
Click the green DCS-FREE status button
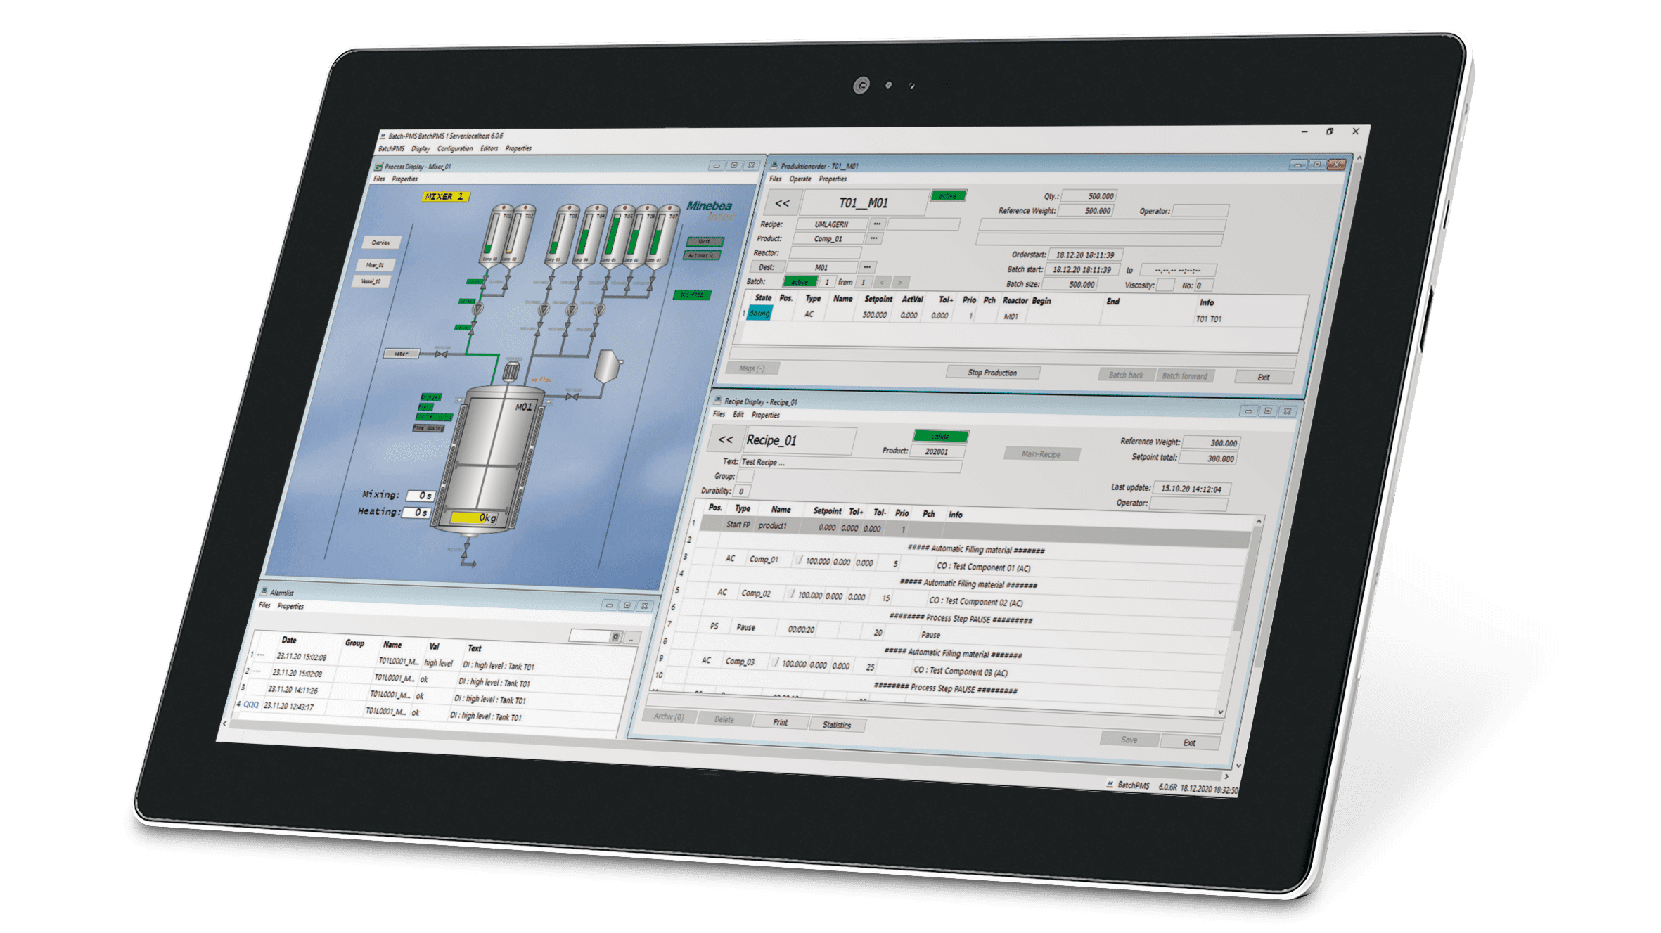tap(692, 295)
